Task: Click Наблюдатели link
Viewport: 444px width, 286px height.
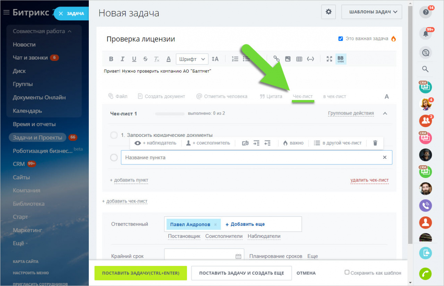Action: click(x=264, y=236)
